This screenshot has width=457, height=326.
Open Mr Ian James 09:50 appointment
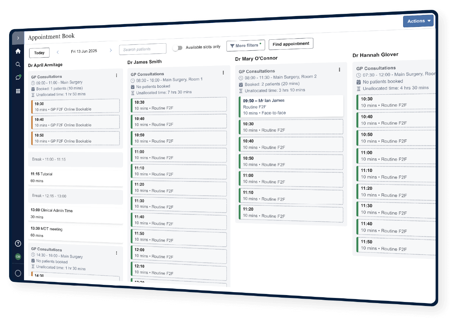pos(291,106)
